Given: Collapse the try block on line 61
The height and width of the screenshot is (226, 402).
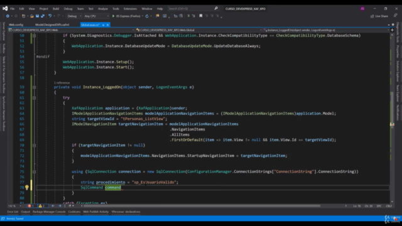Looking at the screenshot, I should click(x=34, y=98).
